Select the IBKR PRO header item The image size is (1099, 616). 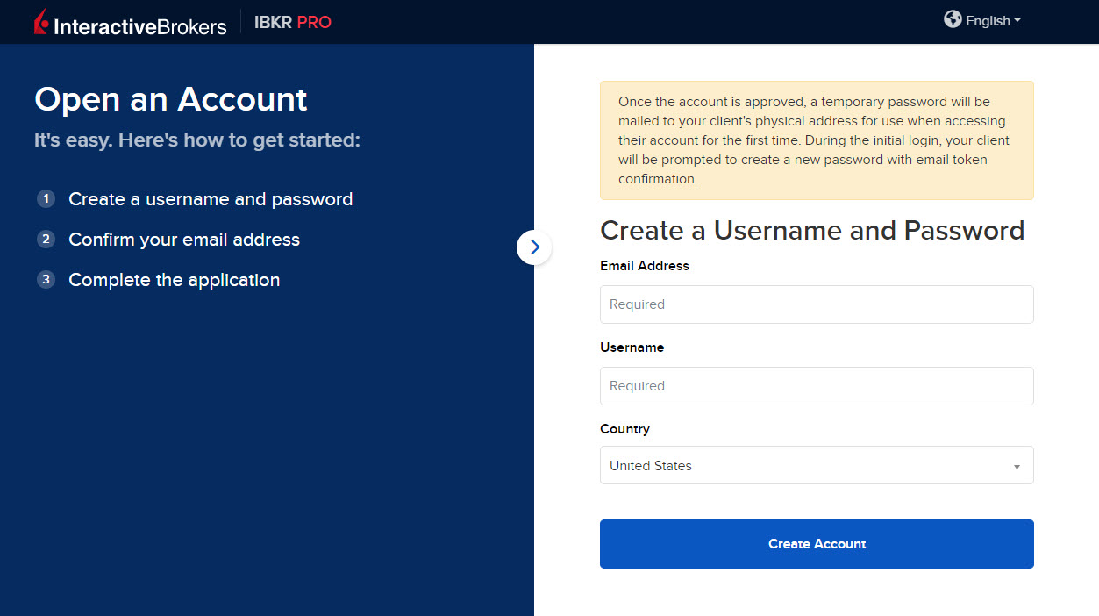coord(293,22)
